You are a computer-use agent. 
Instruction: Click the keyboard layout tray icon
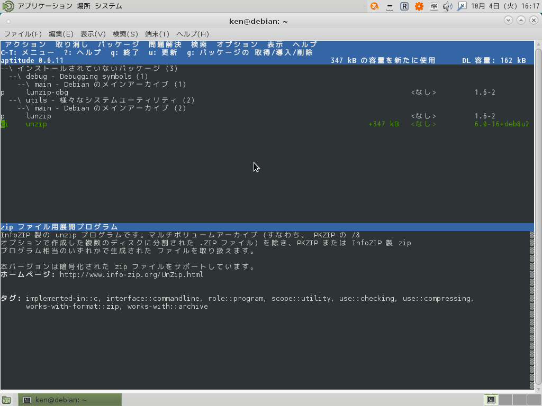(434, 6)
